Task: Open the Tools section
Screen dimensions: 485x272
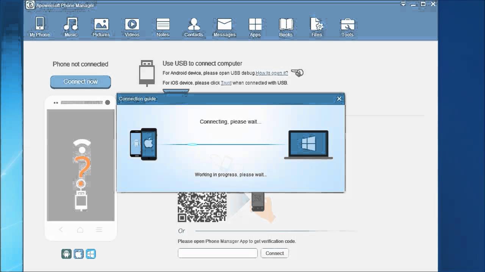Action: point(347,27)
